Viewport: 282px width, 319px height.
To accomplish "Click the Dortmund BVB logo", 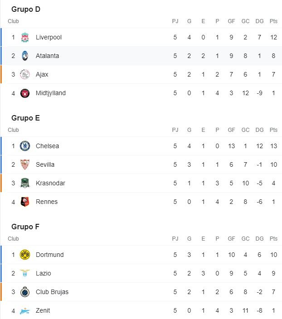I will point(25,255).
